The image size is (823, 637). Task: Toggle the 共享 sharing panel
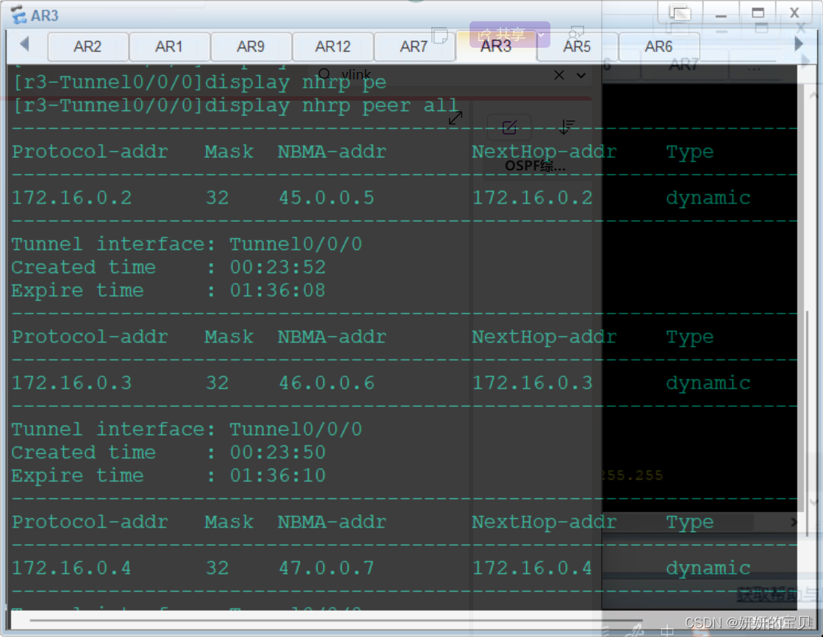coord(506,34)
